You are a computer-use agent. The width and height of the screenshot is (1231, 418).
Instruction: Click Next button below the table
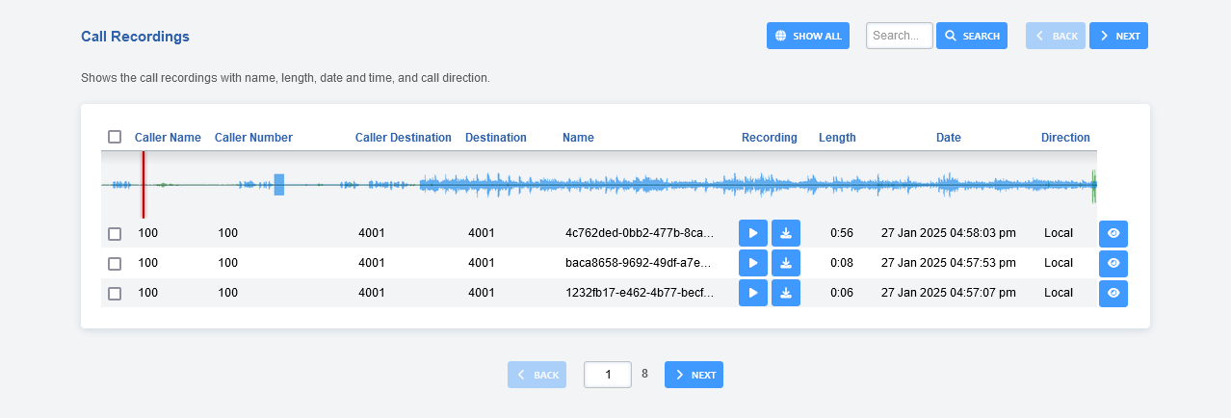pos(694,375)
